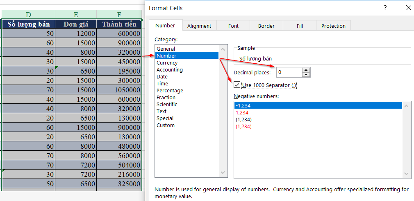This screenshot has width=414, height=201.
Task: Choose the Accounting category
Action: click(169, 70)
